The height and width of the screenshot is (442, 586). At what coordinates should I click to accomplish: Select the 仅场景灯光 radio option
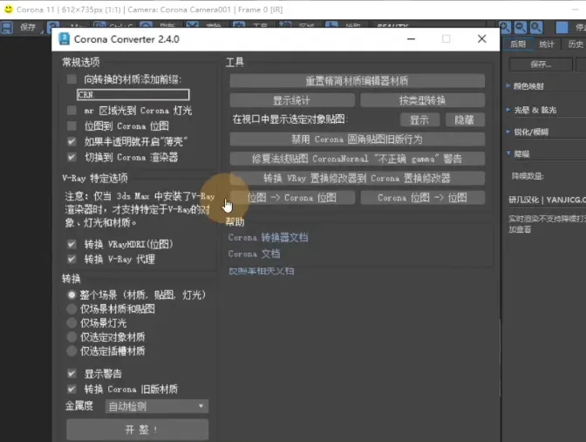tap(72, 323)
